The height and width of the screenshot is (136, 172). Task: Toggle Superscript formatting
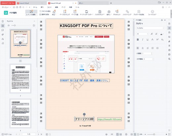coord(157,40)
